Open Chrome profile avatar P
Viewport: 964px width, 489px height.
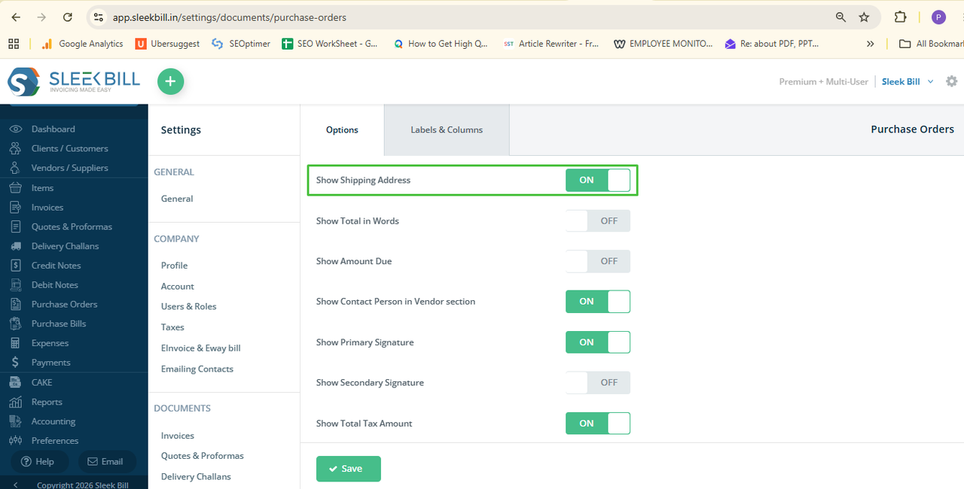(x=938, y=17)
